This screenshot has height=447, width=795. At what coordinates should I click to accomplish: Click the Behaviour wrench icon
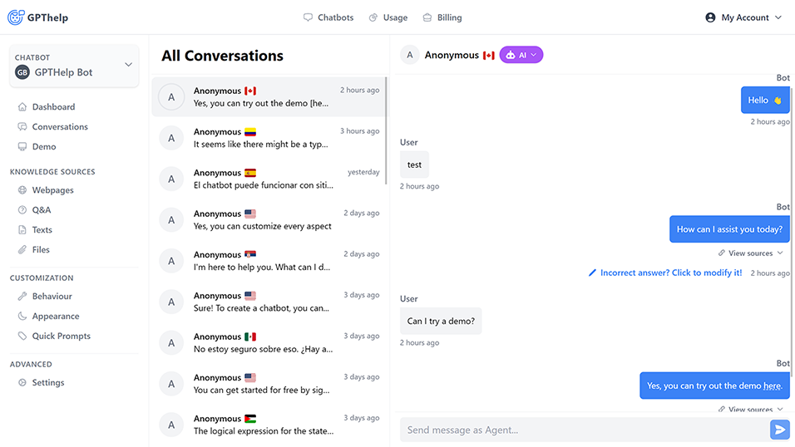(x=22, y=297)
